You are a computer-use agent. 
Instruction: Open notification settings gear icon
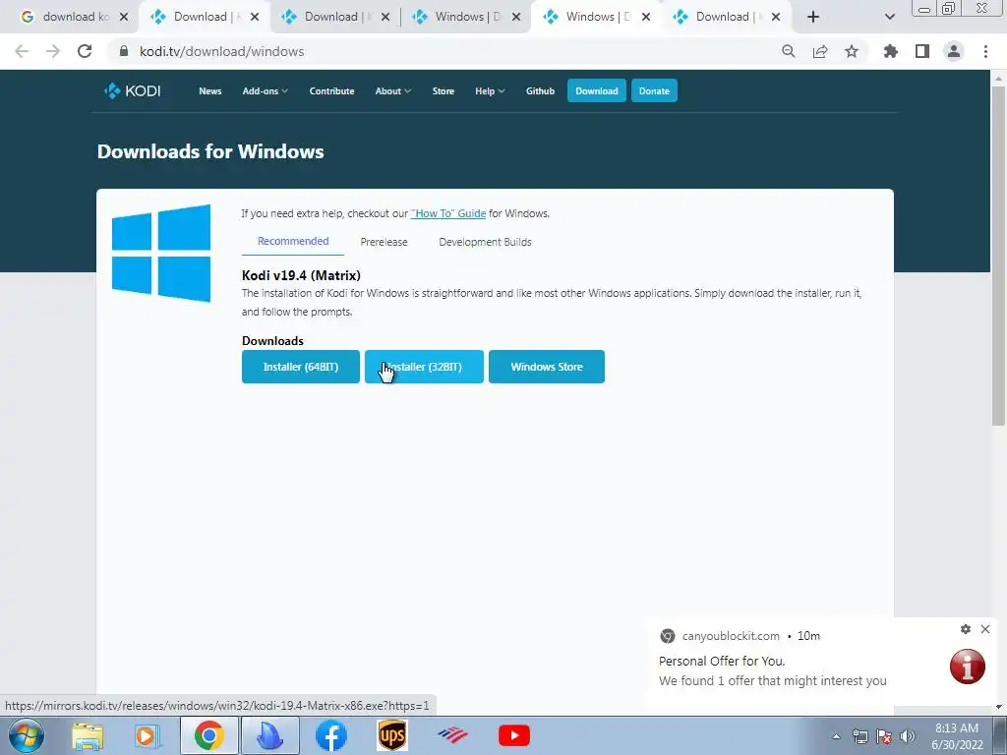[966, 629]
